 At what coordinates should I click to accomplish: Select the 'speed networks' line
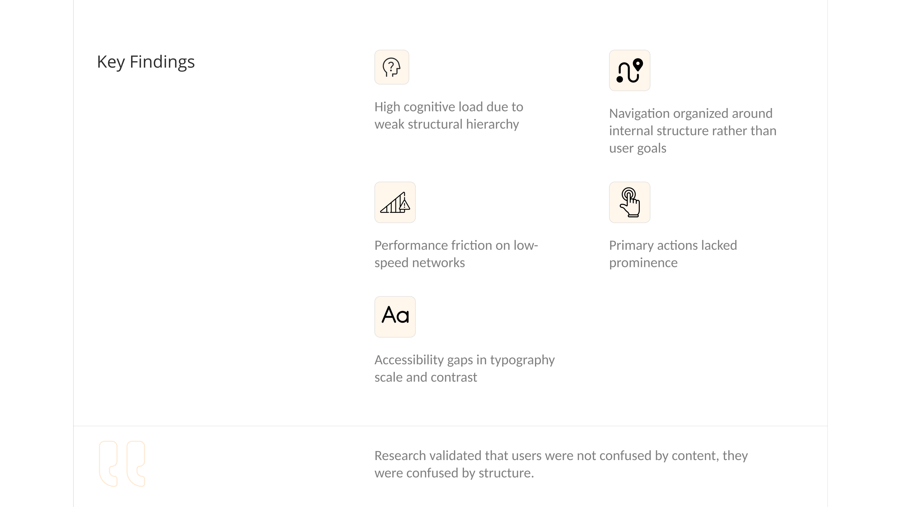420,263
